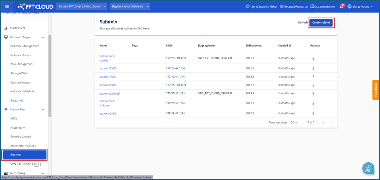Open the hamburger menu icon
380x180 pixels.
tap(7, 6)
